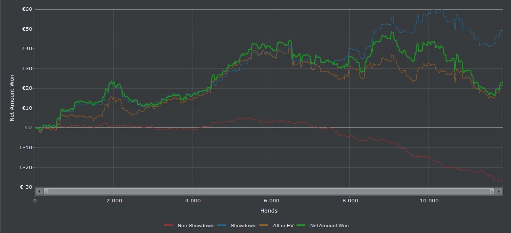Screen dimensions: 511x233
Task: Click the red Non Showdown legend swatch
Action: 169,225
